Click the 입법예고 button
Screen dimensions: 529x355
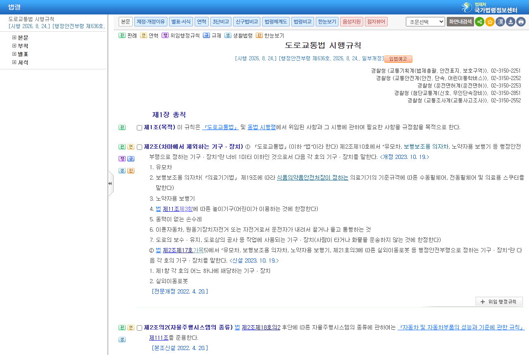coord(398,59)
